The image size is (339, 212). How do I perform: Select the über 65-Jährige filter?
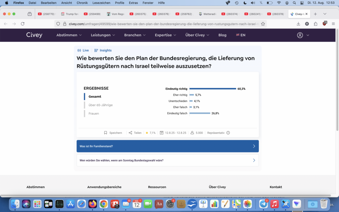coord(101,105)
